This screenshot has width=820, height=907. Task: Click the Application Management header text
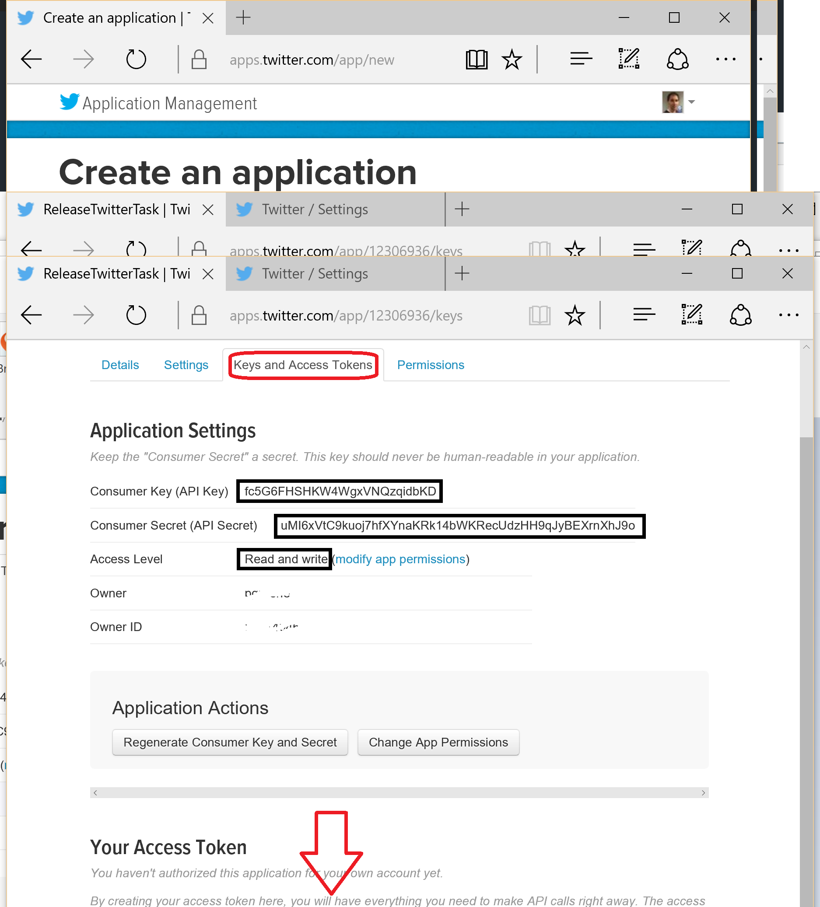click(170, 103)
